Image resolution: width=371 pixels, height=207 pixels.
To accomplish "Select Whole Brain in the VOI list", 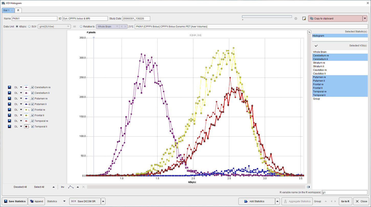I will point(340,52).
